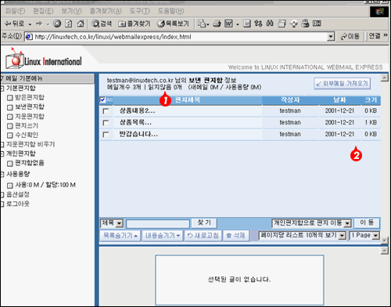Image resolution: width=391 pixels, height=307 pixels.
Task: Open 지운편지함 trash folder
Action: pos(30,116)
